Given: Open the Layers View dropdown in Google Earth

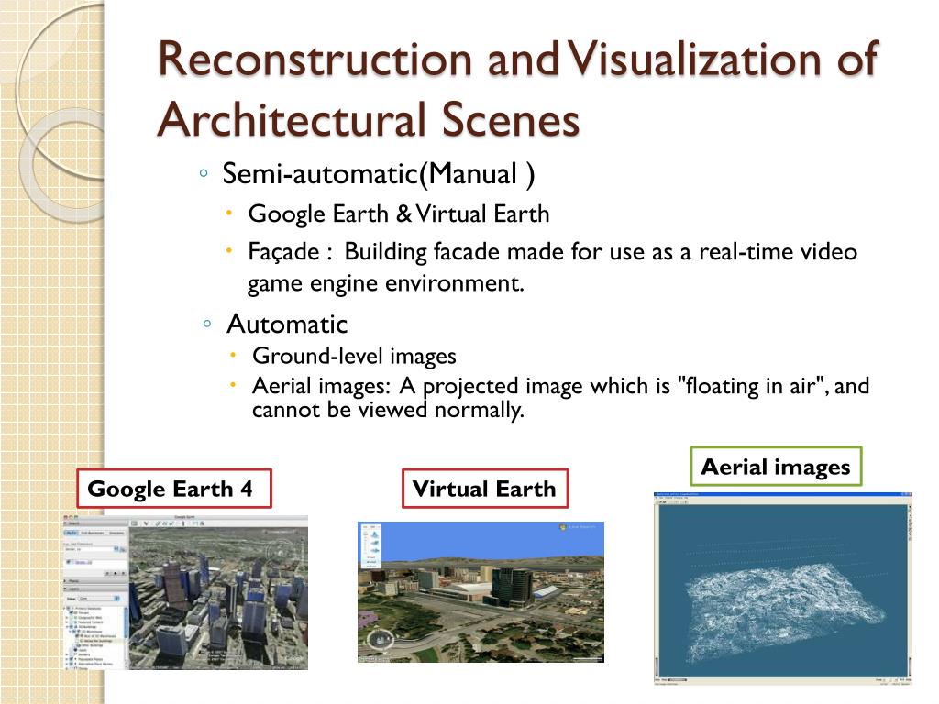Looking at the screenshot, I should pyautogui.click(x=99, y=598).
